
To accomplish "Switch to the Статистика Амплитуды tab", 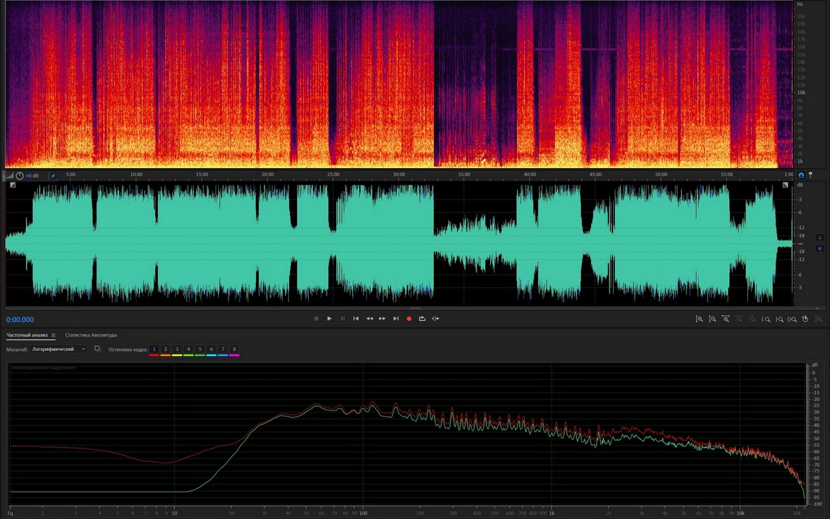I will (91, 335).
